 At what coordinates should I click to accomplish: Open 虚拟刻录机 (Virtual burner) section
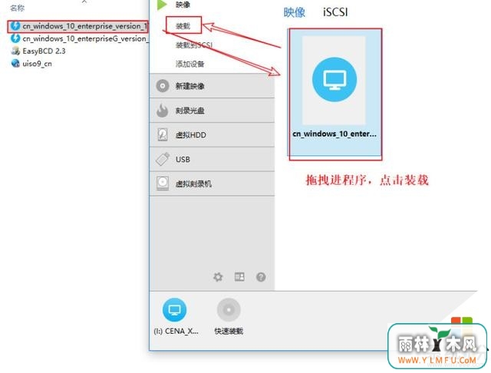[212, 183]
